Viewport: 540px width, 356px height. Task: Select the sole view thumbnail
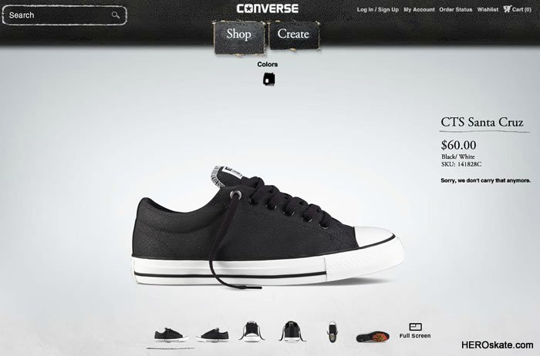click(x=373, y=336)
